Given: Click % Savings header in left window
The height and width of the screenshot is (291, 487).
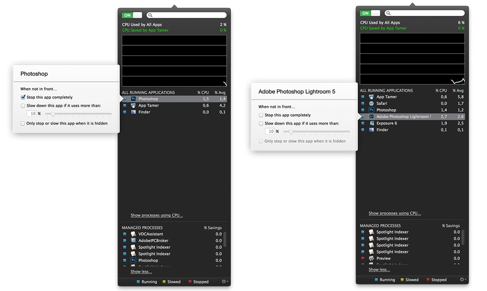Looking at the screenshot, I should [x=213, y=227].
